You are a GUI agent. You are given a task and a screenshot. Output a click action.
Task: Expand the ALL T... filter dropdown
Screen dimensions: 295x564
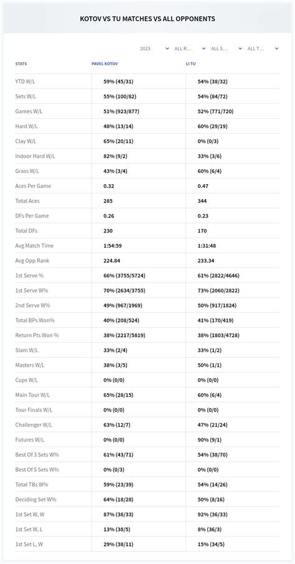[x=263, y=49]
